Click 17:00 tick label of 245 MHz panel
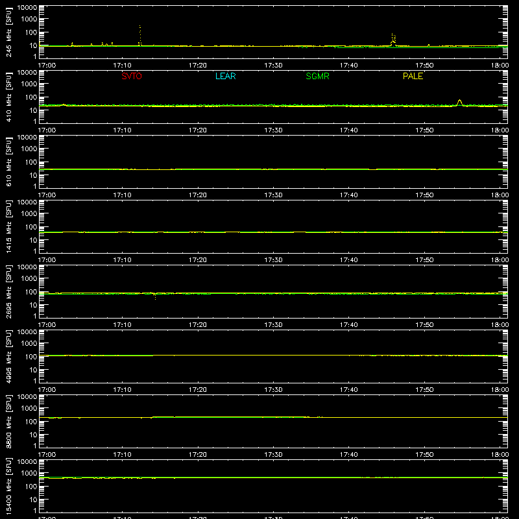The image size is (519, 519). click(x=47, y=66)
